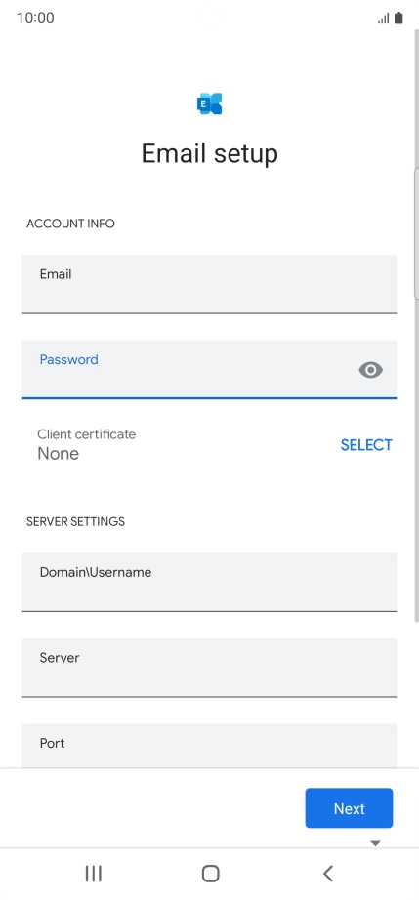Tap the clock showing 10:00
The height and width of the screenshot is (900, 419).
tap(35, 18)
